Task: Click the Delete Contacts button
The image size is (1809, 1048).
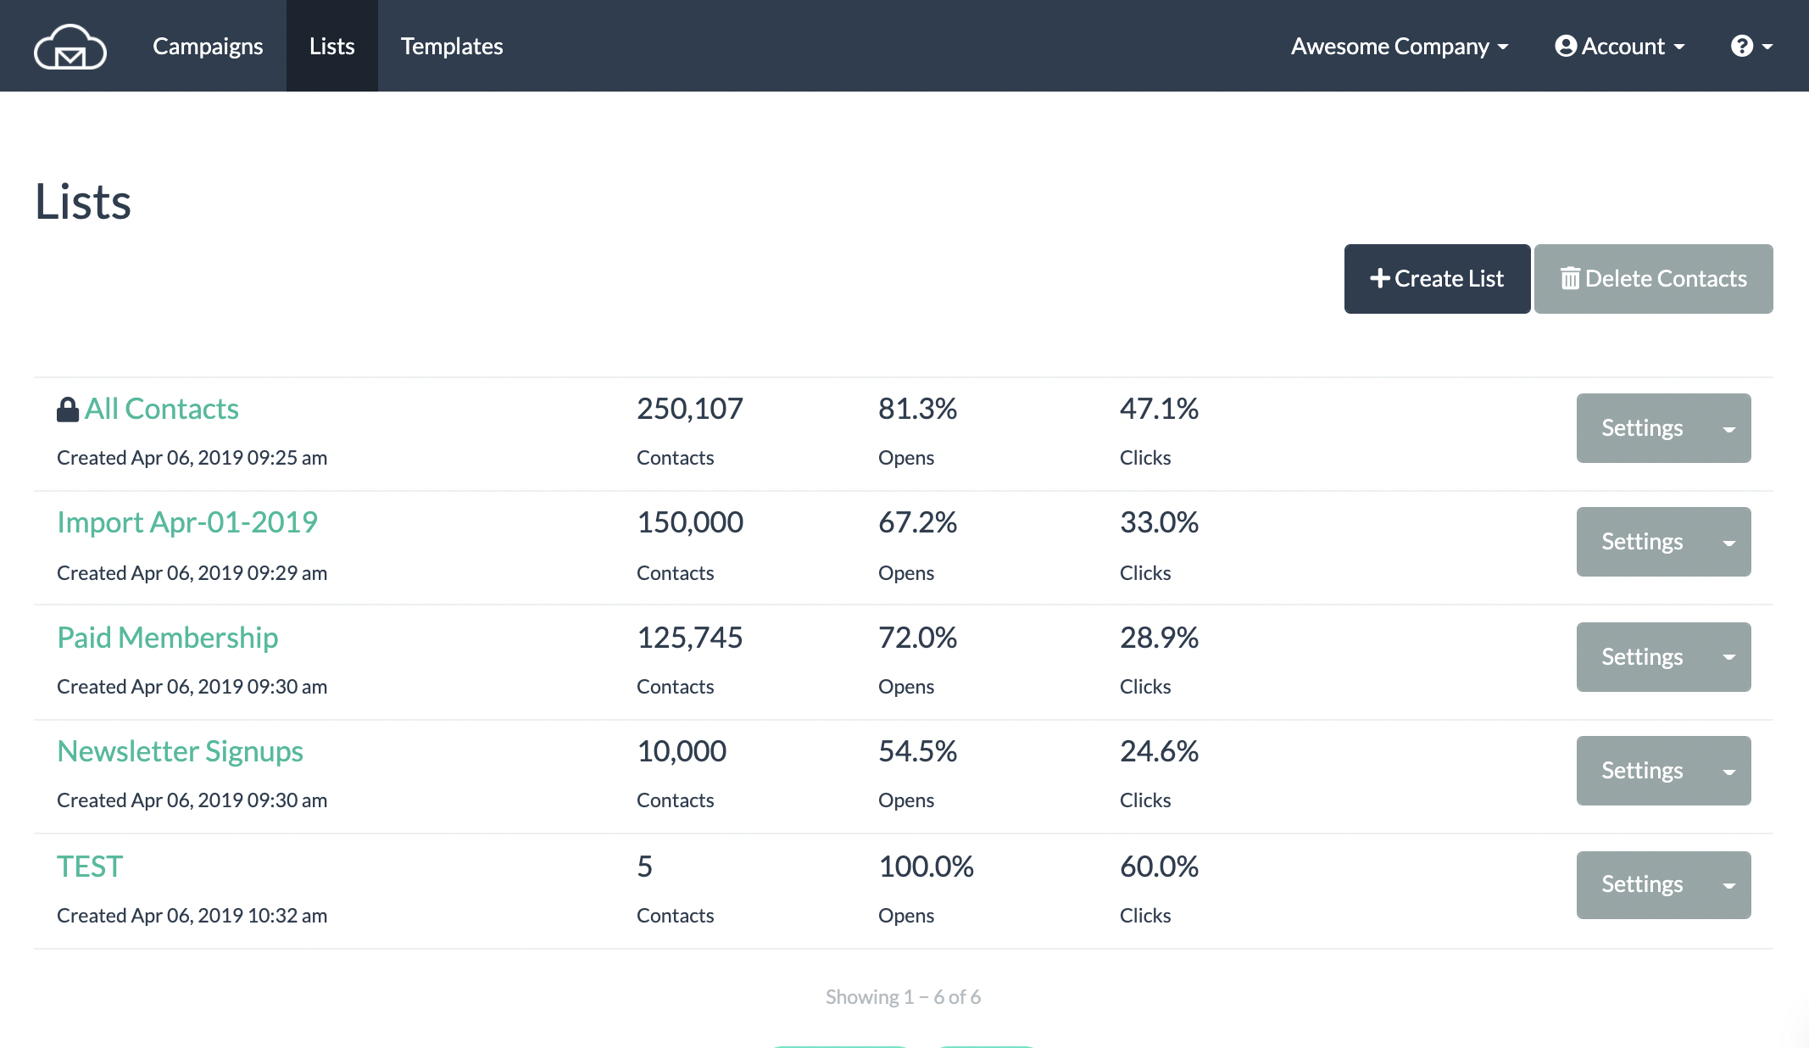Action: (x=1653, y=277)
